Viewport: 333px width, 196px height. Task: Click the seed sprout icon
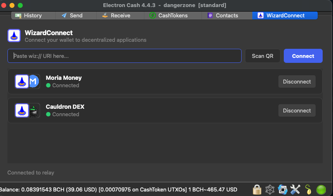click(x=308, y=189)
